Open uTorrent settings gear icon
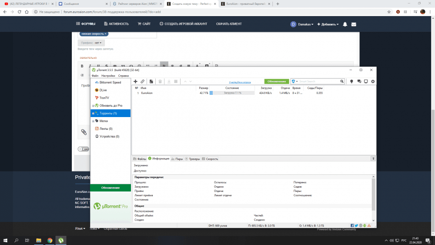 pyautogui.click(x=372, y=81)
